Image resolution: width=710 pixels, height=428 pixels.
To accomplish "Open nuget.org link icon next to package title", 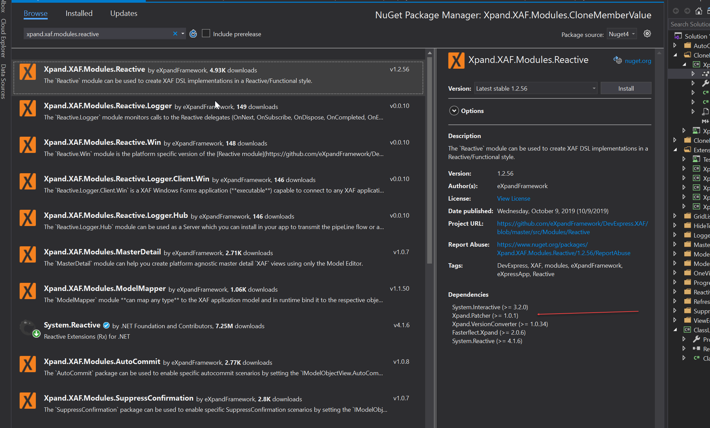I will pyautogui.click(x=617, y=60).
